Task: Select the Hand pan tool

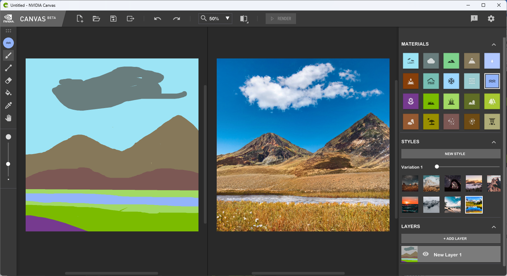Action: 8,118
